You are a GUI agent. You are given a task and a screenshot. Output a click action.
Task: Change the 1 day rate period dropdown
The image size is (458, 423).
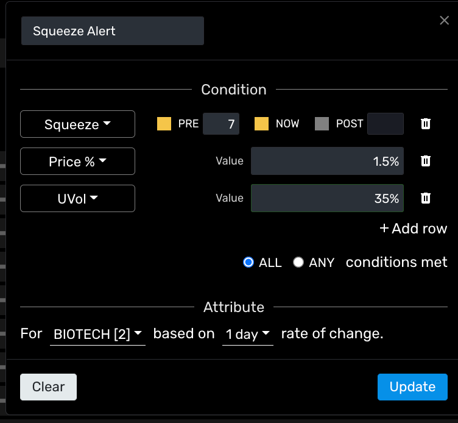(247, 334)
